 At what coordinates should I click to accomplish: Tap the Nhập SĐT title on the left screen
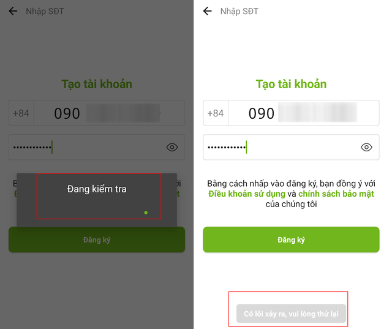point(45,11)
